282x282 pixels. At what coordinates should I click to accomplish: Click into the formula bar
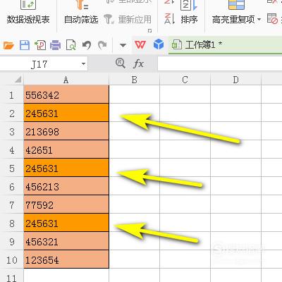point(220,63)
